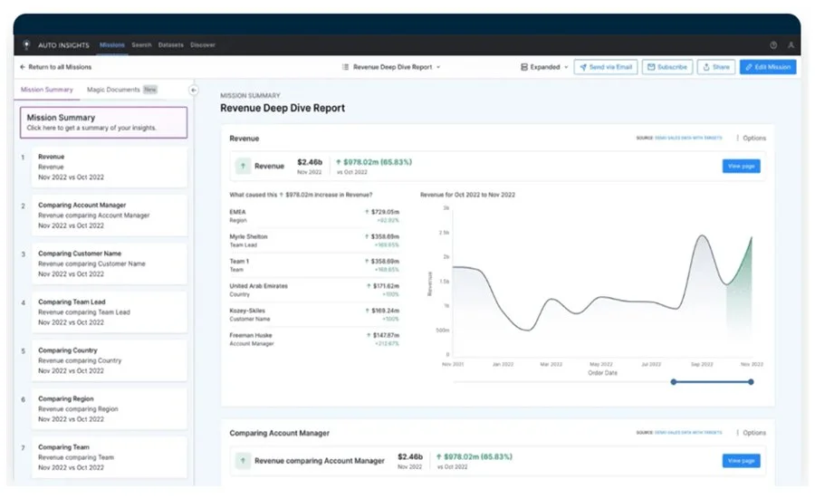Click the Send via Email button
This screenshot has height=498, width=815.
(606, 67)
